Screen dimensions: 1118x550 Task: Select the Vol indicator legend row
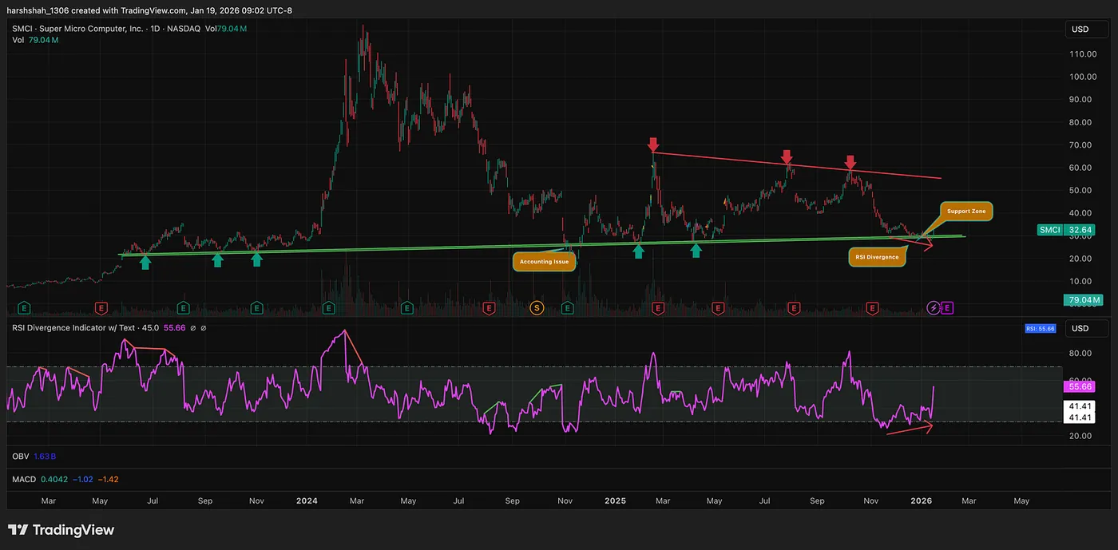tap(35, 40)
